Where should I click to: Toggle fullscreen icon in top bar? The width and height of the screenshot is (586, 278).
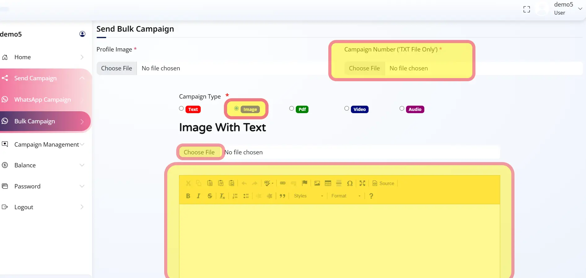(527, 9)
